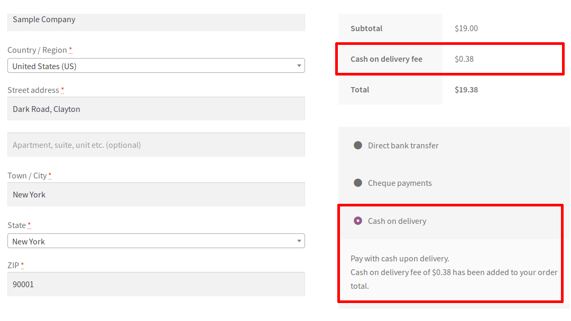Click the Apartment, suite, unit optional field

[156, 144]
